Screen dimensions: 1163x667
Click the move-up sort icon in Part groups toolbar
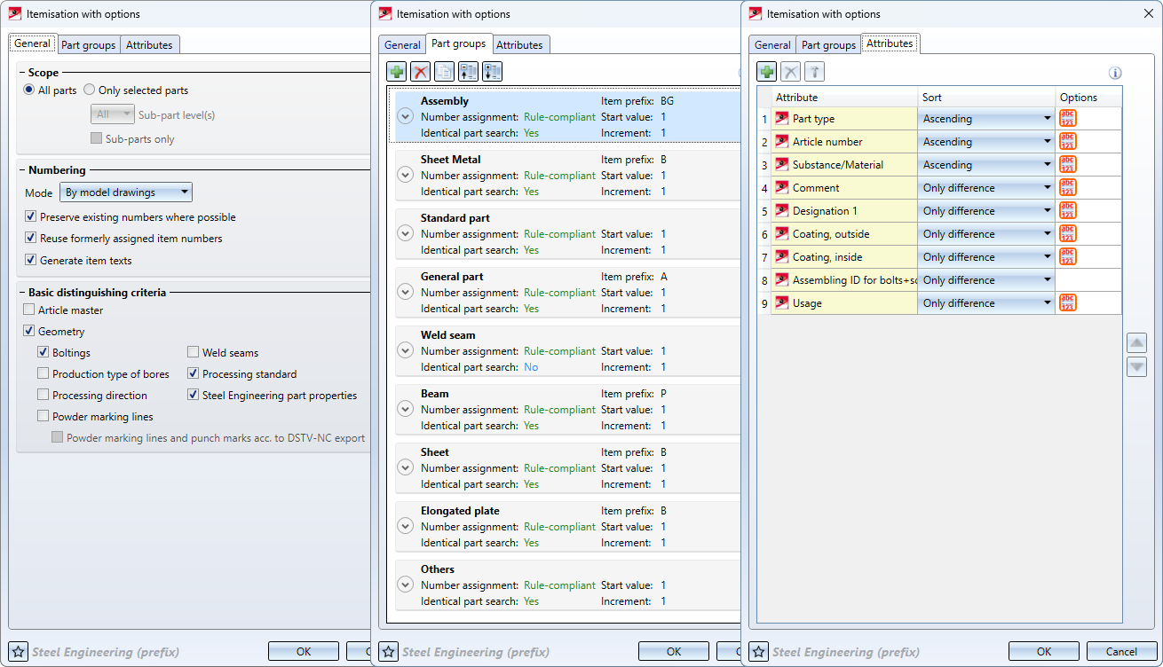pos(468,72)
